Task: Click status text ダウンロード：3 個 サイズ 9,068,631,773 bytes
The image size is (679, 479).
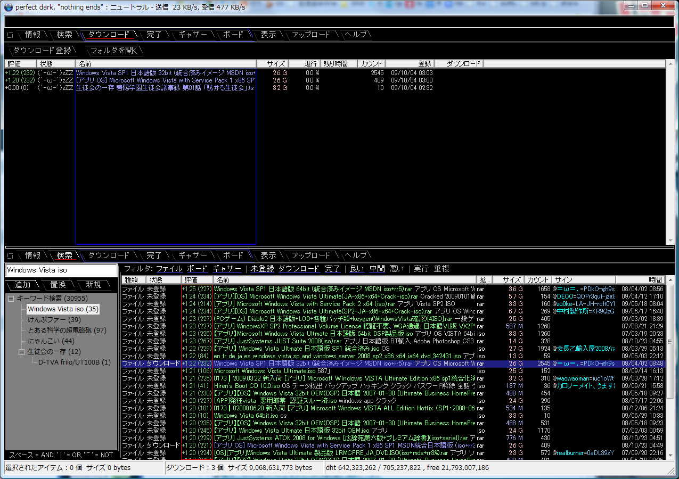Action: 239,468
